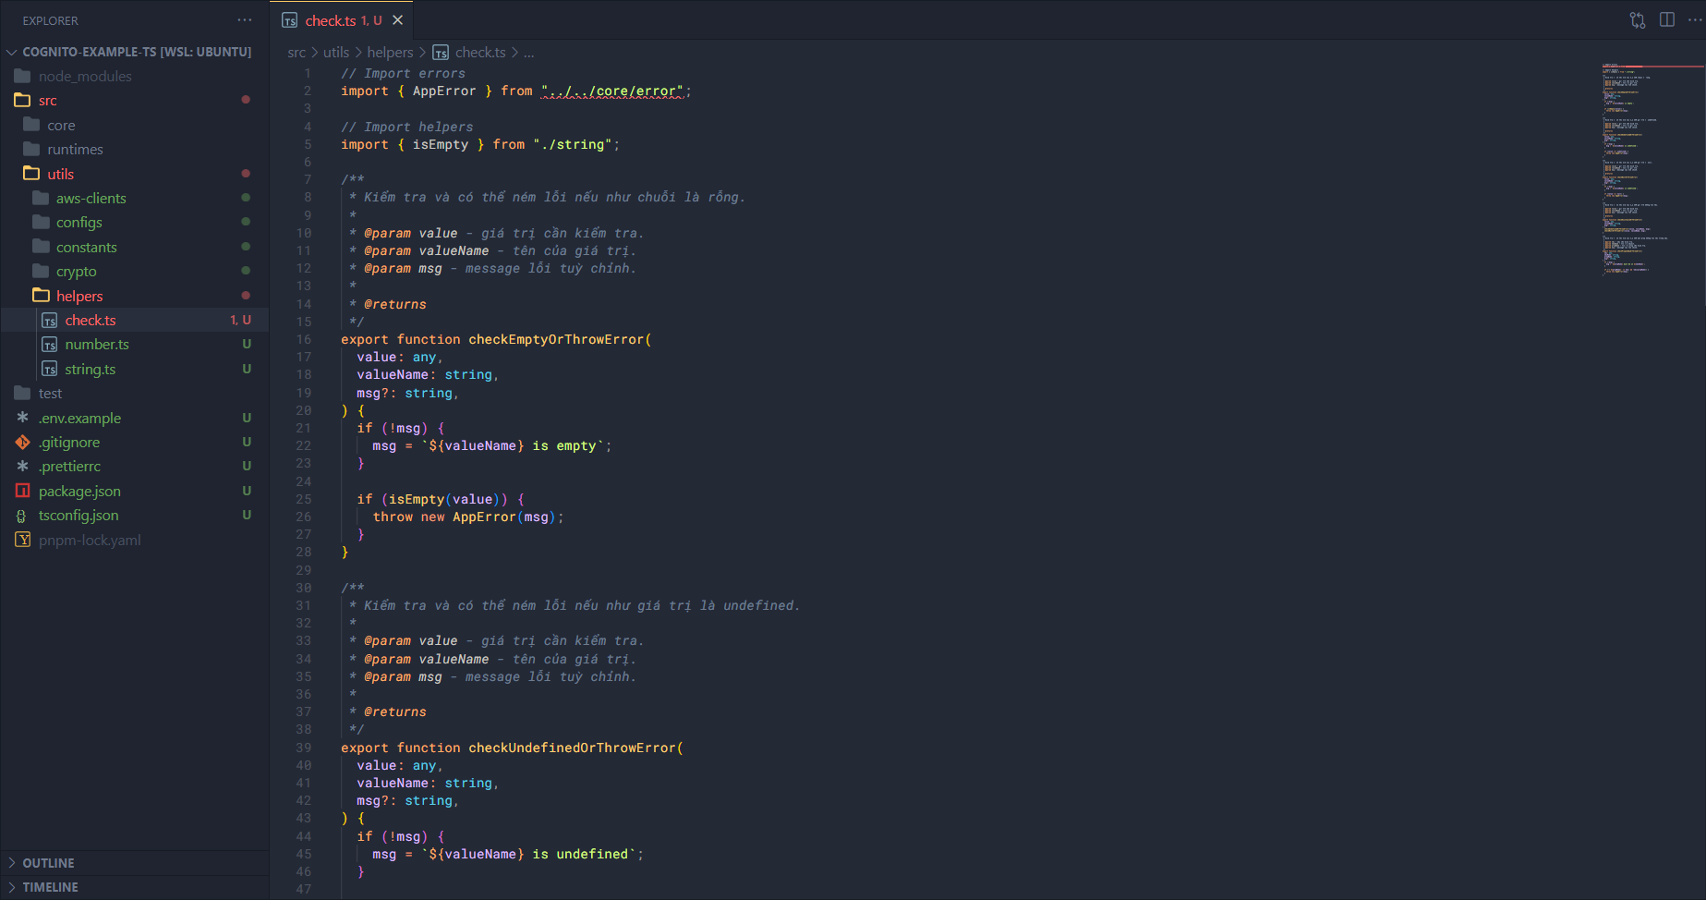
Task: Click the split editor right icon
Action: click(x=1666, y=20)
